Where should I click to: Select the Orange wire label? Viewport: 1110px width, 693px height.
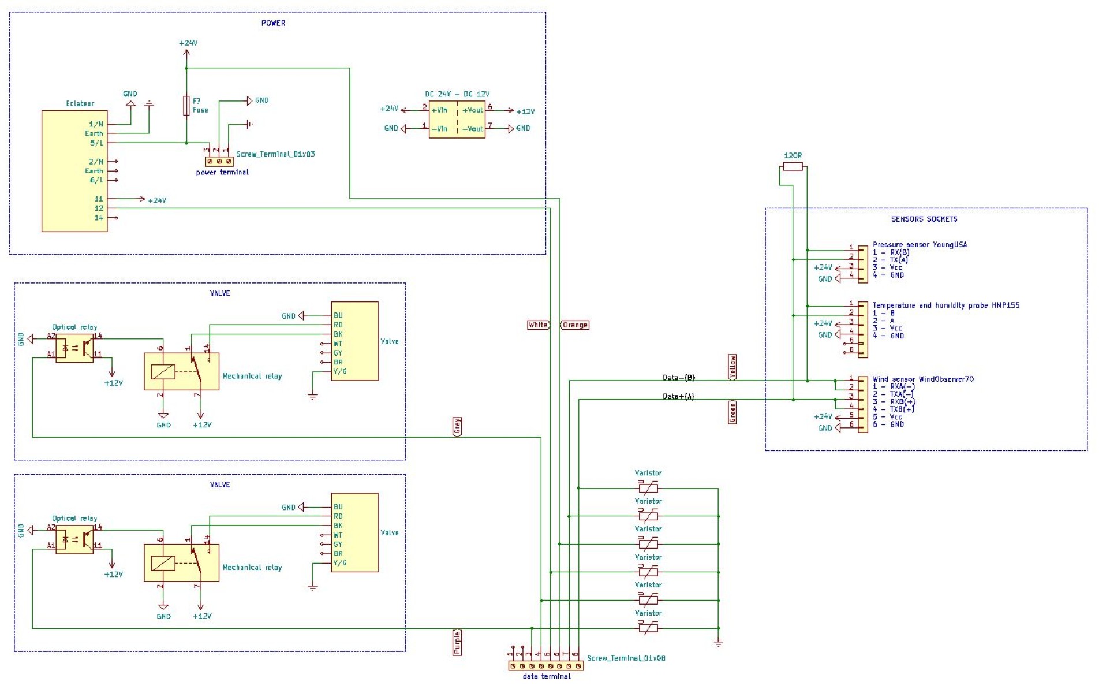pos(575,325)
